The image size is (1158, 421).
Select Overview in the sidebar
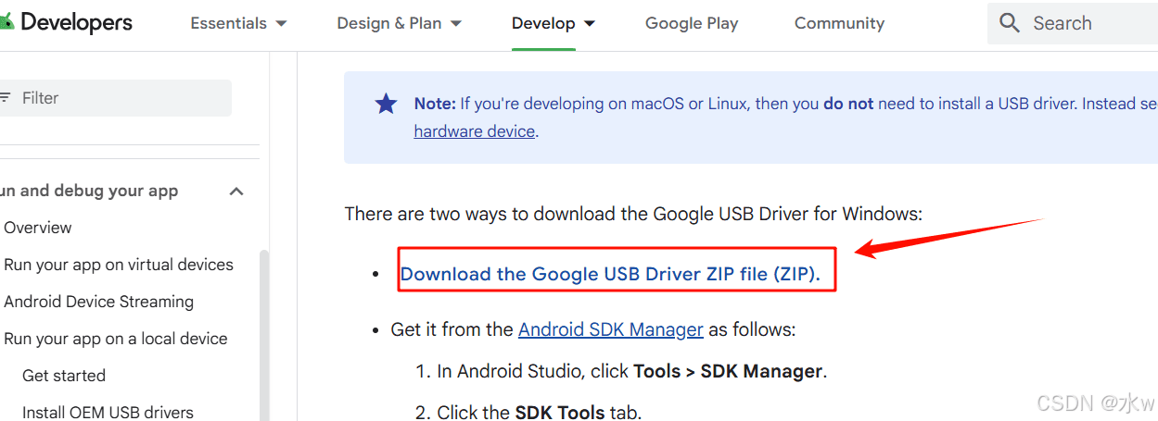[38, 228]
